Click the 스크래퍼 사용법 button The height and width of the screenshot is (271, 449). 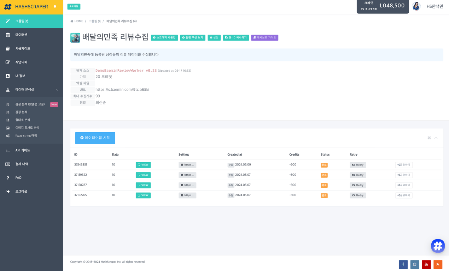164,38
